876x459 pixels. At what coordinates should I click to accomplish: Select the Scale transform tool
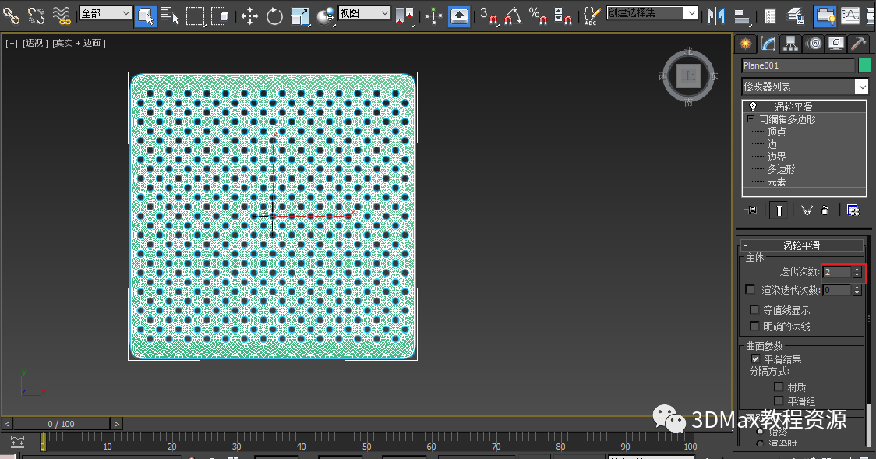[300, 16]
